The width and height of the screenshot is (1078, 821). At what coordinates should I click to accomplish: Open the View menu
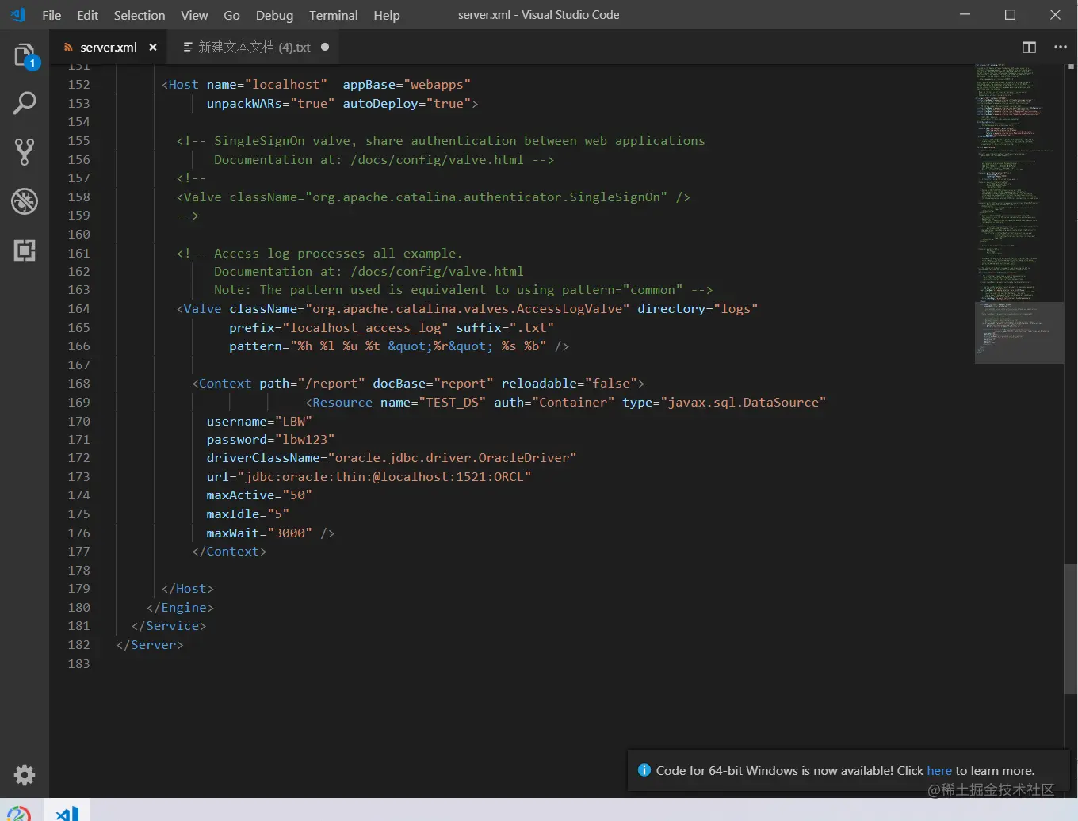point(194,15)
